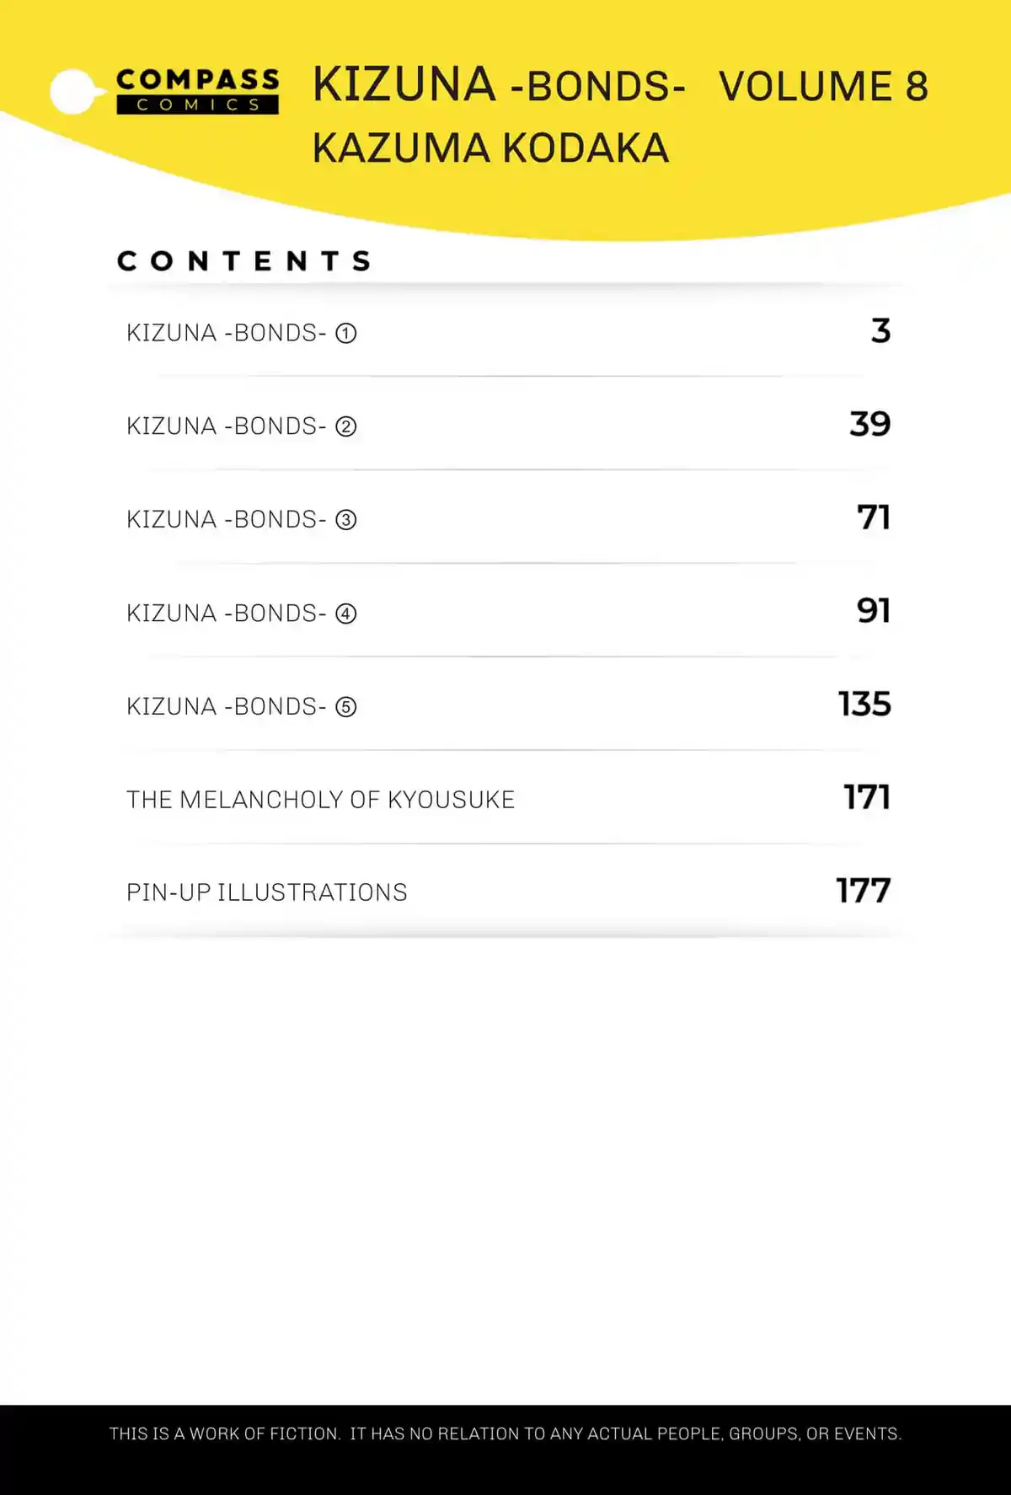Click the circled number 2 icon
The image size is (1011, 1495).
346,426
